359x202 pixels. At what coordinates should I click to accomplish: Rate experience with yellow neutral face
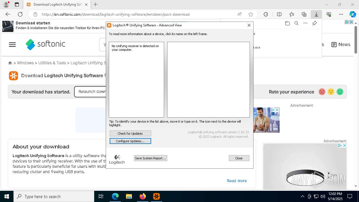(x=331, y=92)
